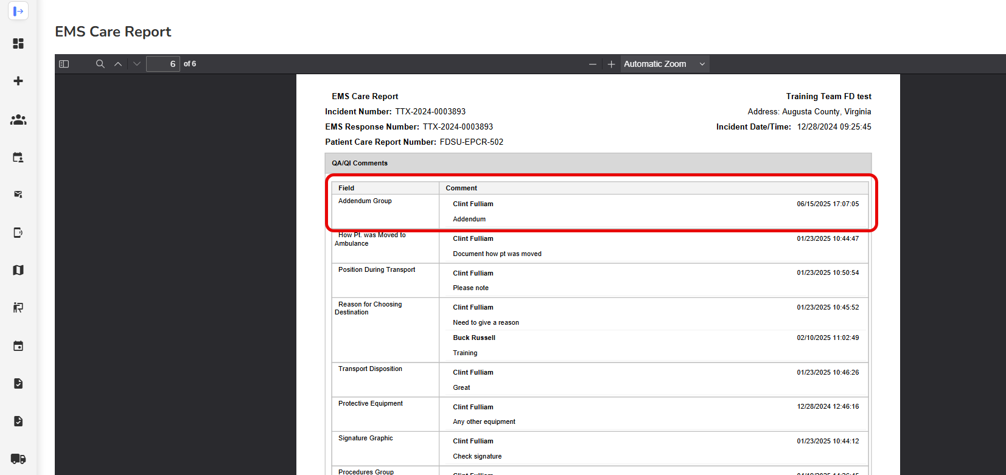Select the Patient Care Report Number FDSU-EPCR-502
The width and height of the screenshot is (1006, 475).
[x=414, y=142]
